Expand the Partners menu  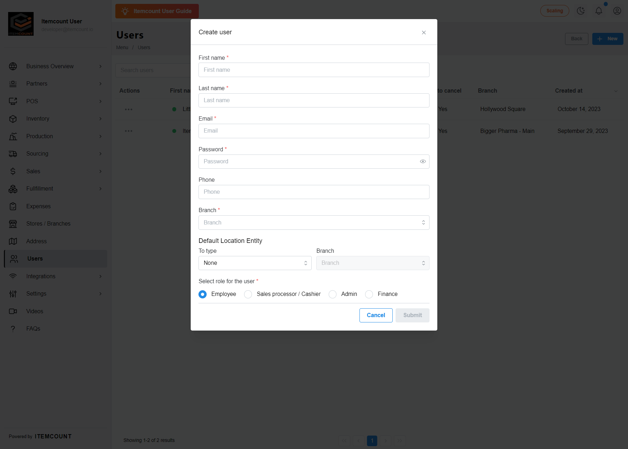tap(56, 84)
